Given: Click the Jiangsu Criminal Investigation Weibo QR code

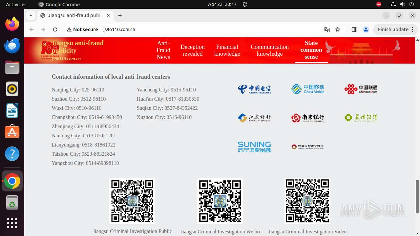Looking at the screenshot, I should (220, 201).
